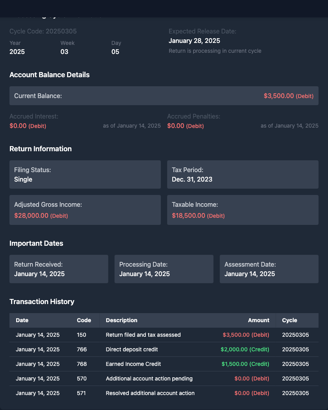
Task: Click the Expected Release Date value
Action: click(194, 41)
